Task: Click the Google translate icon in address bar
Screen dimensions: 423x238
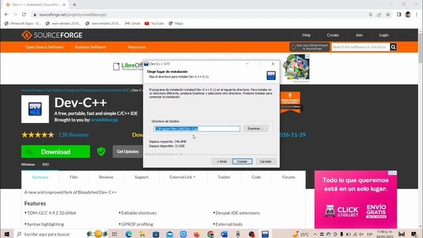Action: (370, 15)
